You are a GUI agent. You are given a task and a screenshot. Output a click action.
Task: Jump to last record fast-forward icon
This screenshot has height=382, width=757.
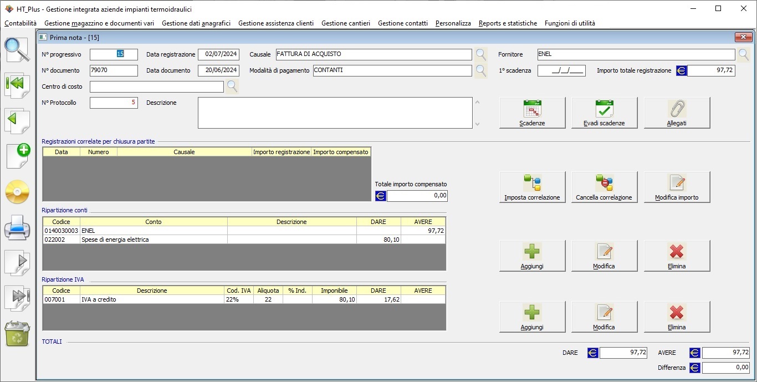pyautogui.click(x=17, y=297)
